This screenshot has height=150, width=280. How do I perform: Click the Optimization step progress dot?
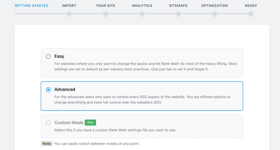(215, 14)
